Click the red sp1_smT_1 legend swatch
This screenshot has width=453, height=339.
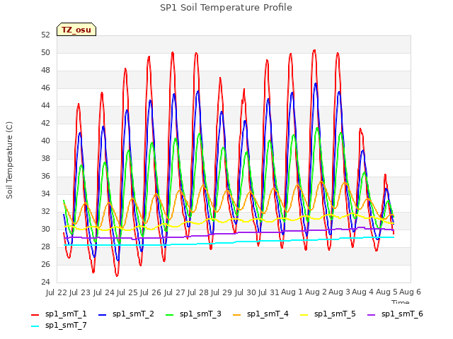pyautogui.click(x=35, y=315)
